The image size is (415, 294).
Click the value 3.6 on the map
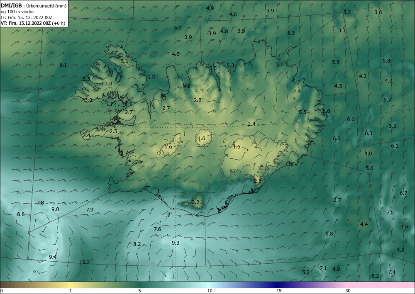click(378, 12)
